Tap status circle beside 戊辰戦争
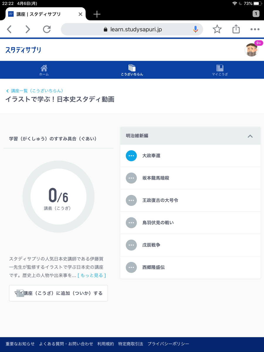This screenshot has width=264, height=352. point(131,245)
